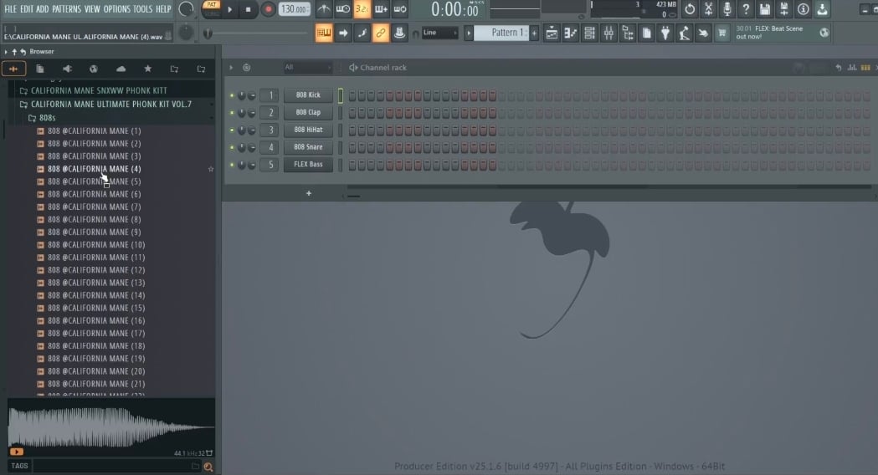Click the FLEX Bass channel button
This screenshot has height=475, width=878.
[308, 165]
